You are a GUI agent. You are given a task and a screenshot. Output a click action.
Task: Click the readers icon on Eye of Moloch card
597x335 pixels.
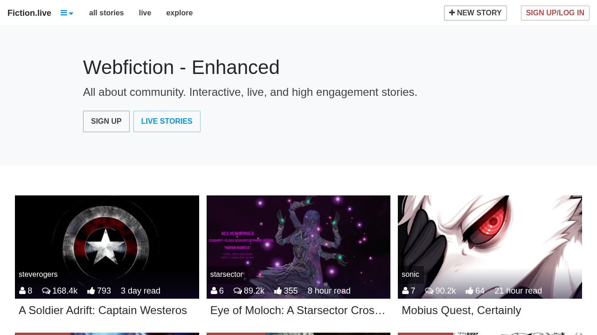(214, 291)
